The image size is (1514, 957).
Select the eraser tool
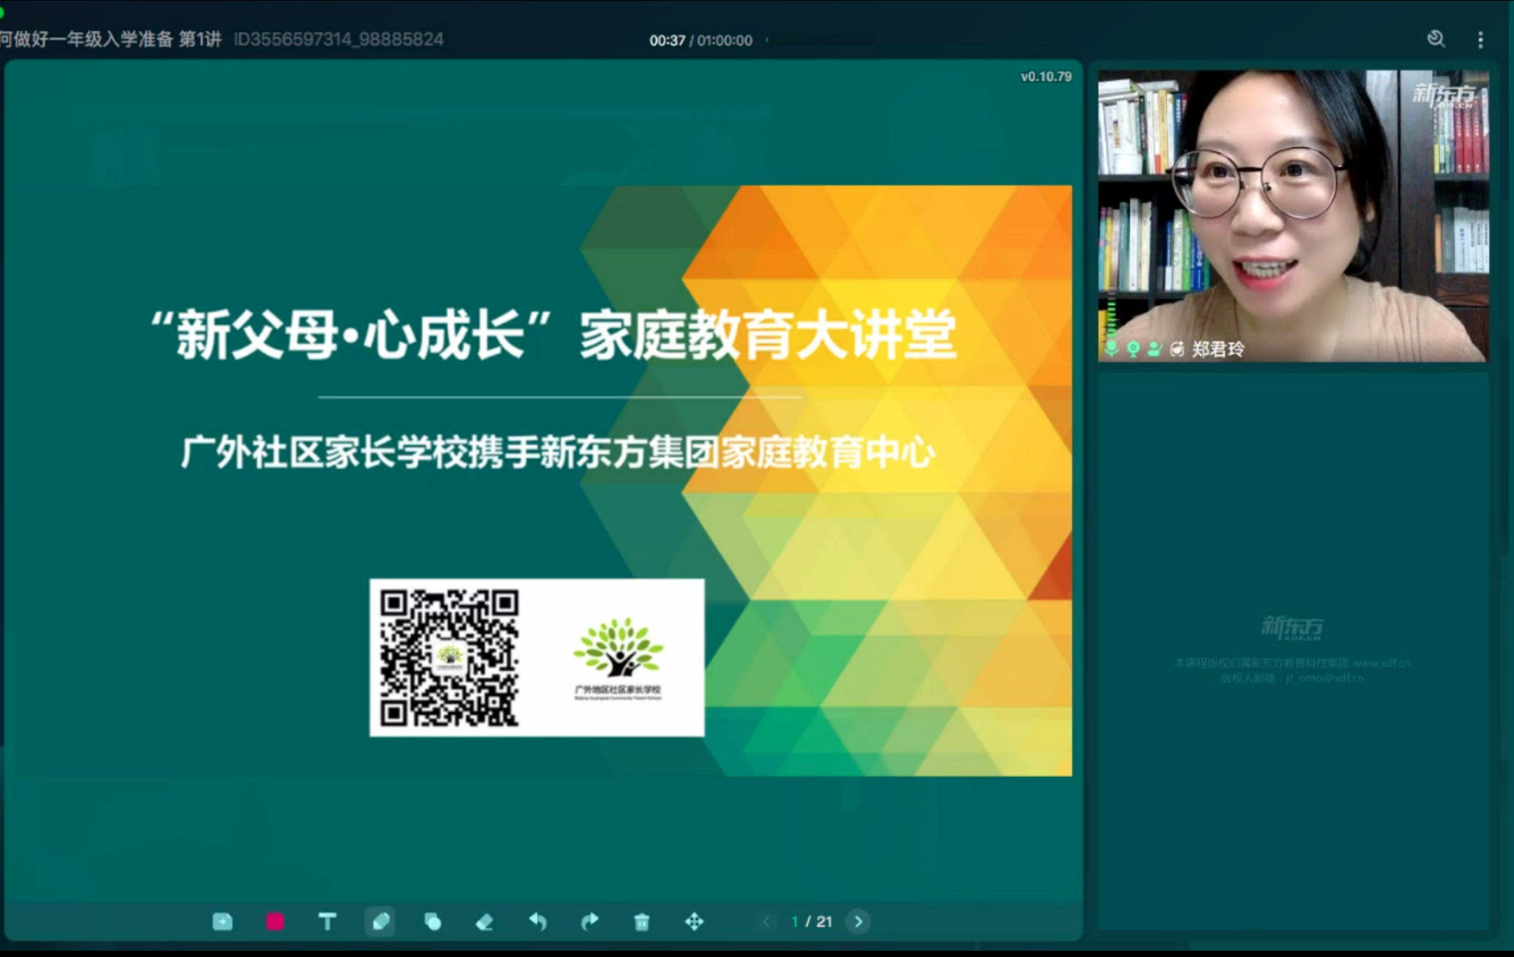[x=484, y=922]
